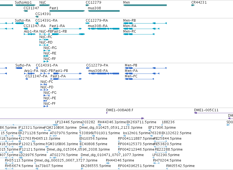Click the mus308-RA transcript label
This screenshot has width=233, height=170.
(x=98, y=26)
